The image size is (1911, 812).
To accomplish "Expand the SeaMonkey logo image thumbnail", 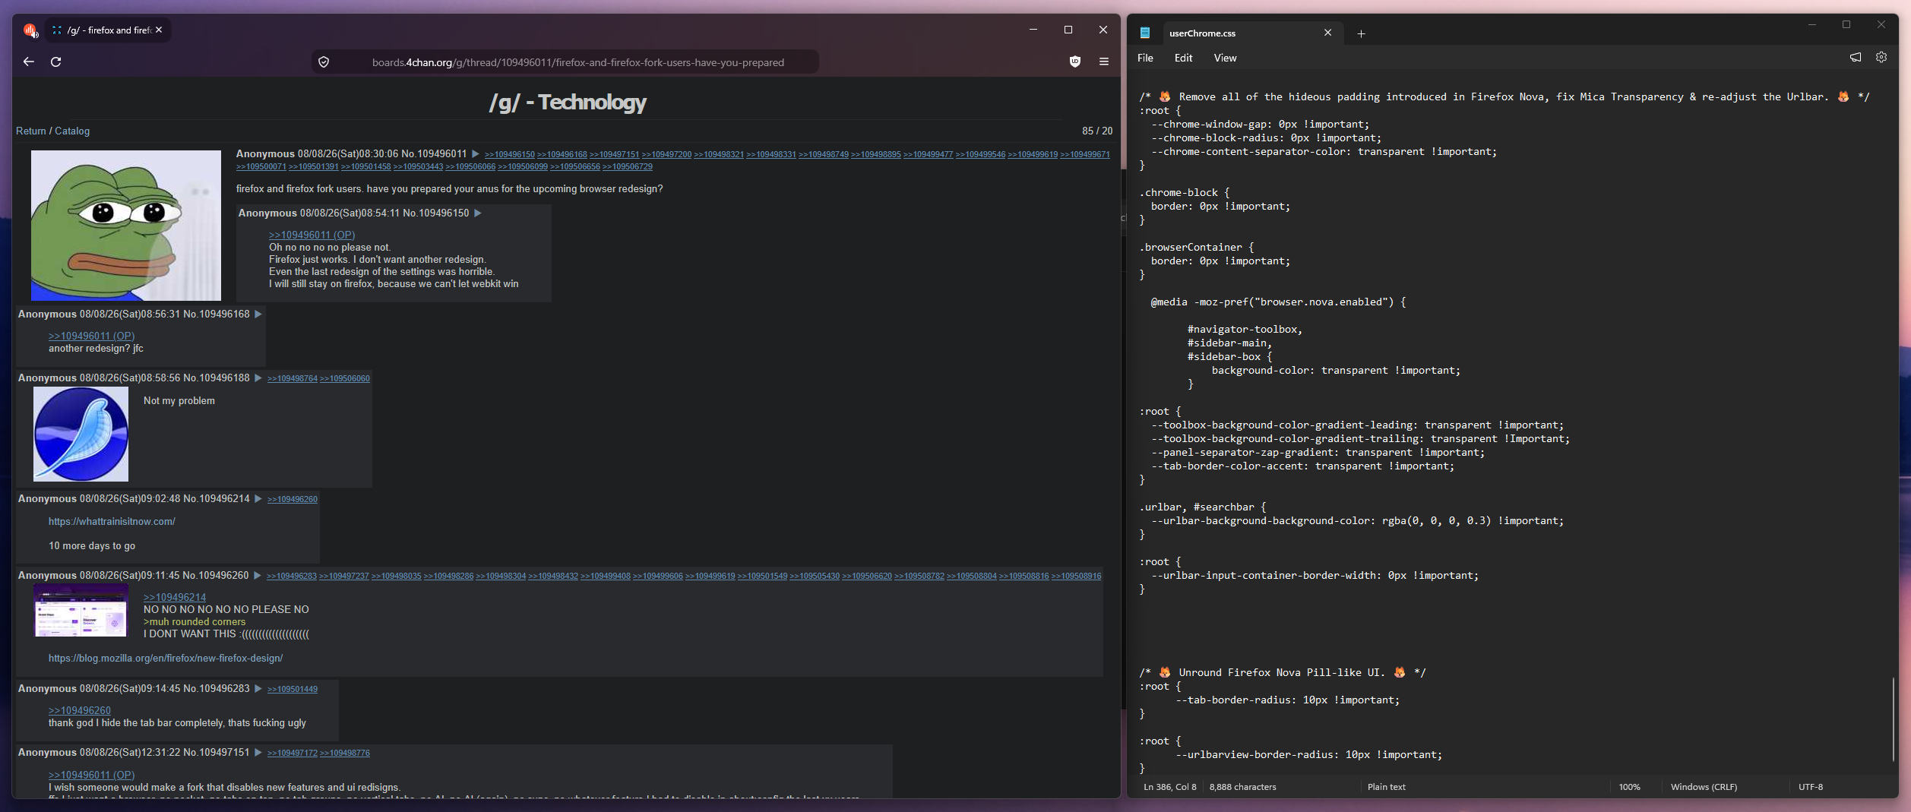I will tap(81, 434).
